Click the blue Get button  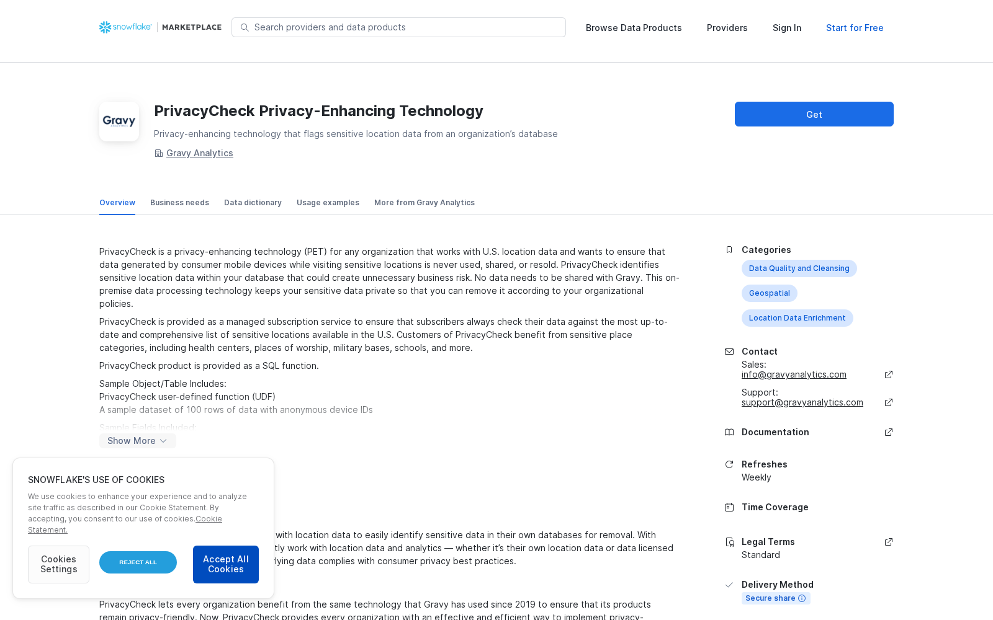pos(814,114)
